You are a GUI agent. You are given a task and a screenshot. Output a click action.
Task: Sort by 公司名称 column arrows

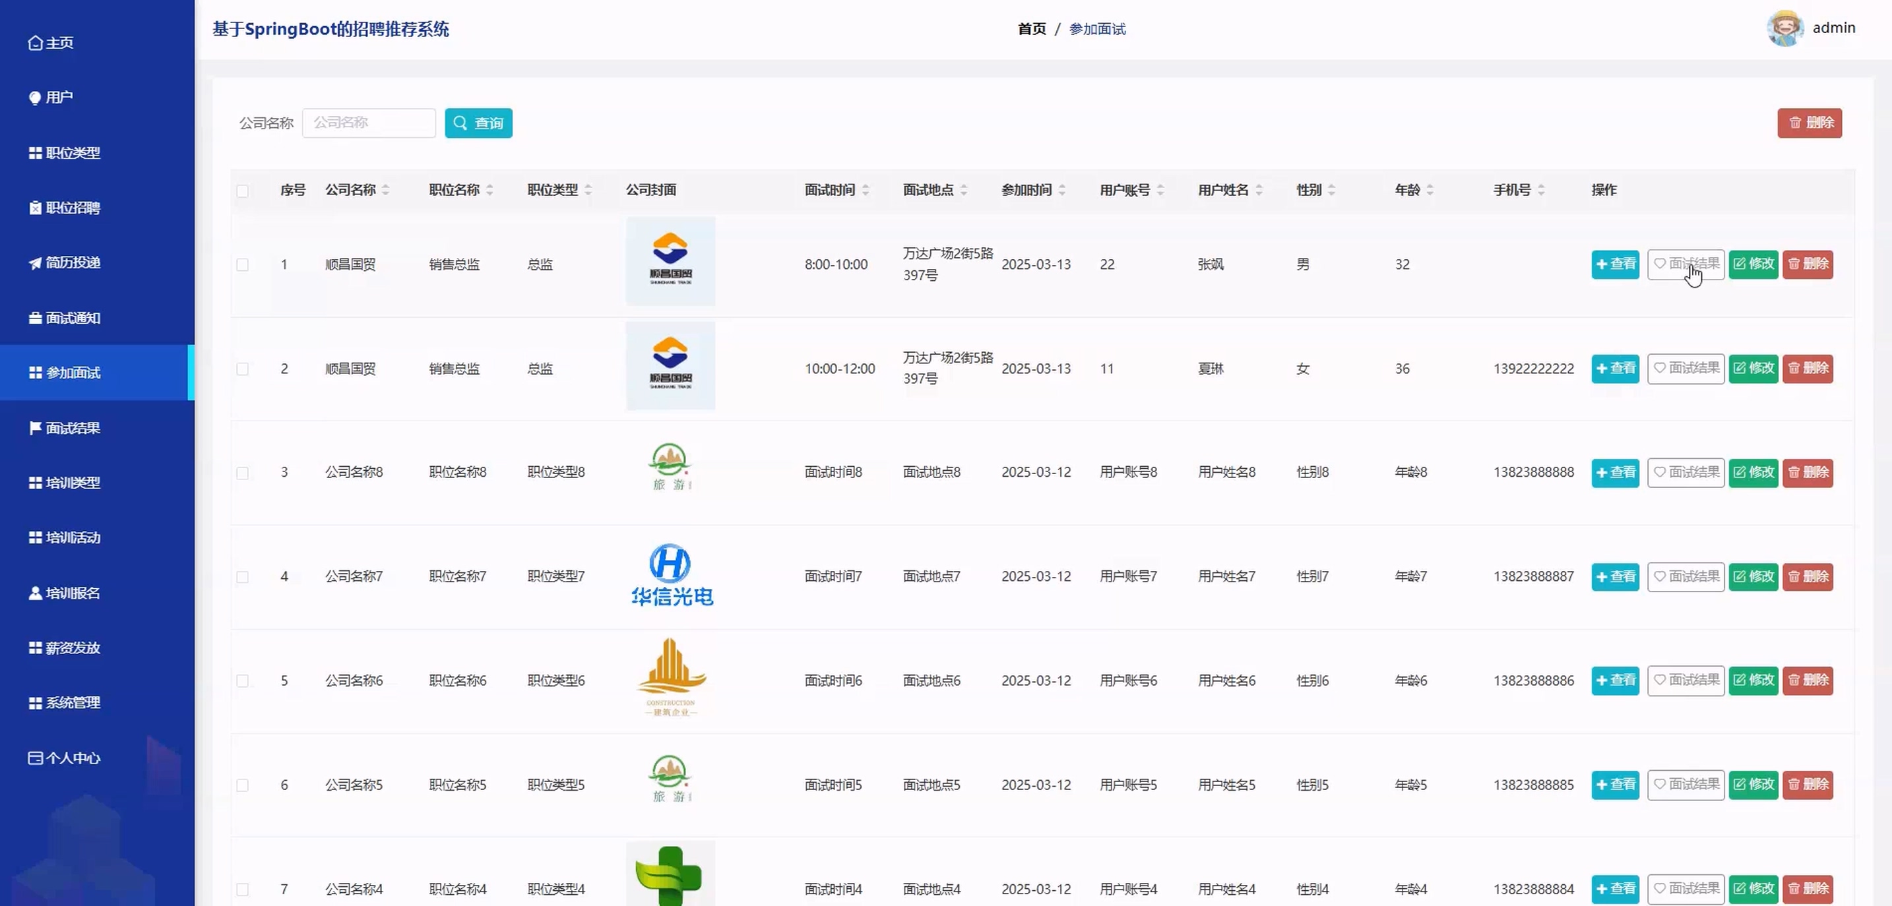click(x=386, y=190)
